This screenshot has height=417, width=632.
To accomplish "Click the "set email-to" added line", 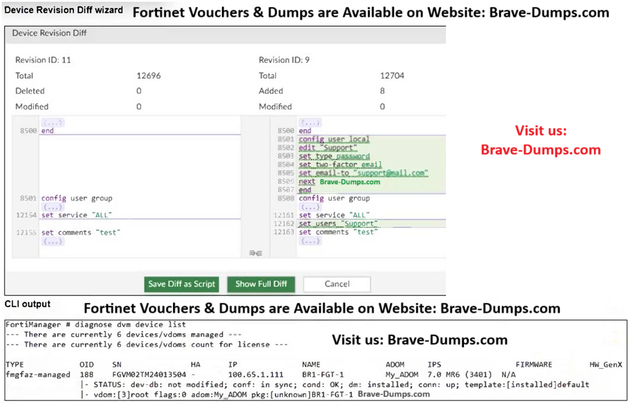I will point(363,173).
